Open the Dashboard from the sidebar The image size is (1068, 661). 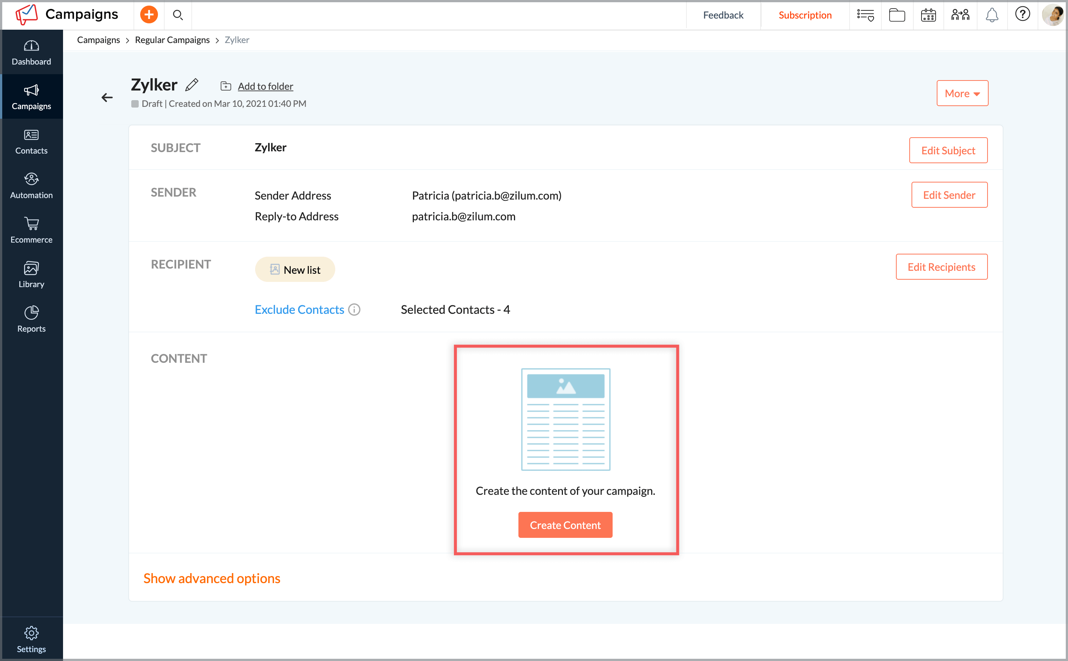click(31, 52)
